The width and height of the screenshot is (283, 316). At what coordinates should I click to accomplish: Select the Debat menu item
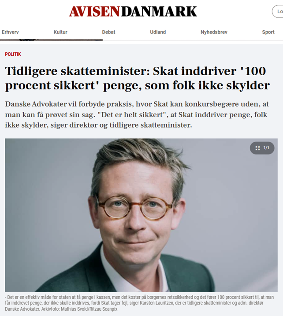(x=108, y=32)
